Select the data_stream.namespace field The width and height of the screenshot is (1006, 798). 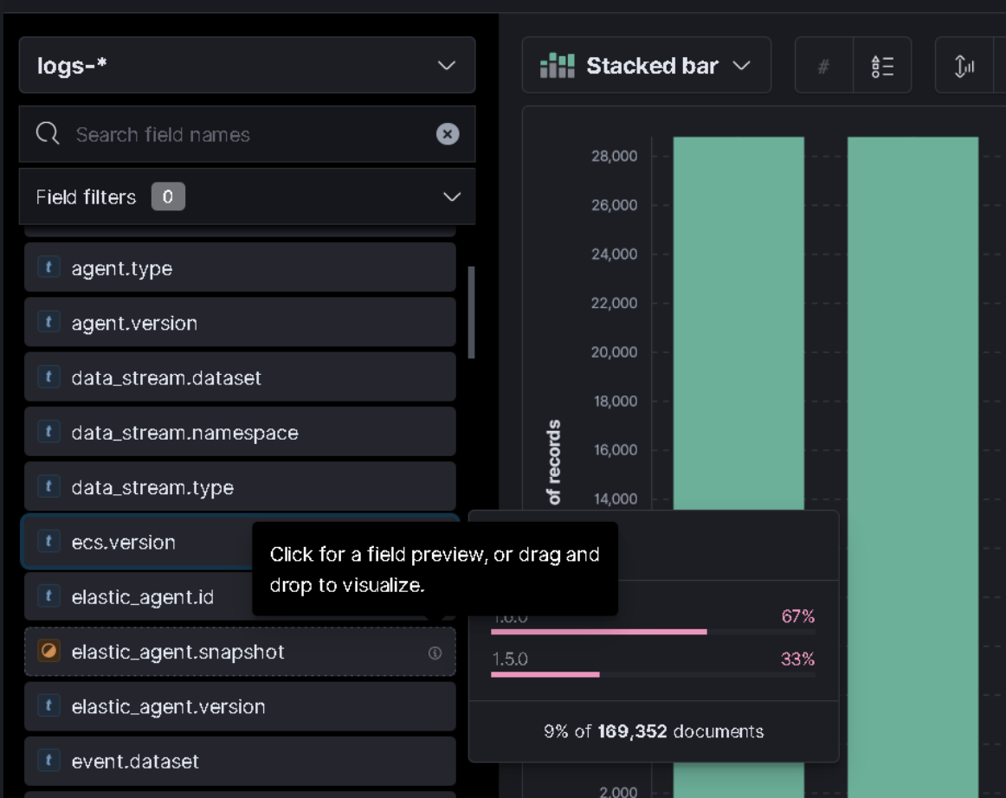coord(240,433)
